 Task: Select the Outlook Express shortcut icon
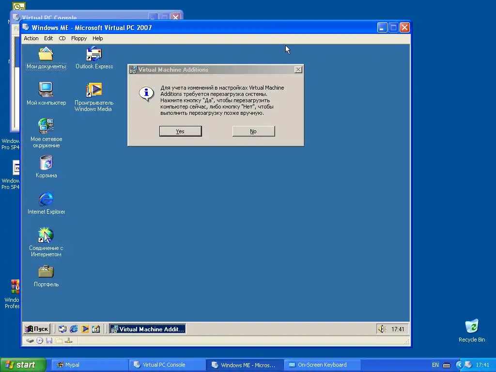pos(94,58)
